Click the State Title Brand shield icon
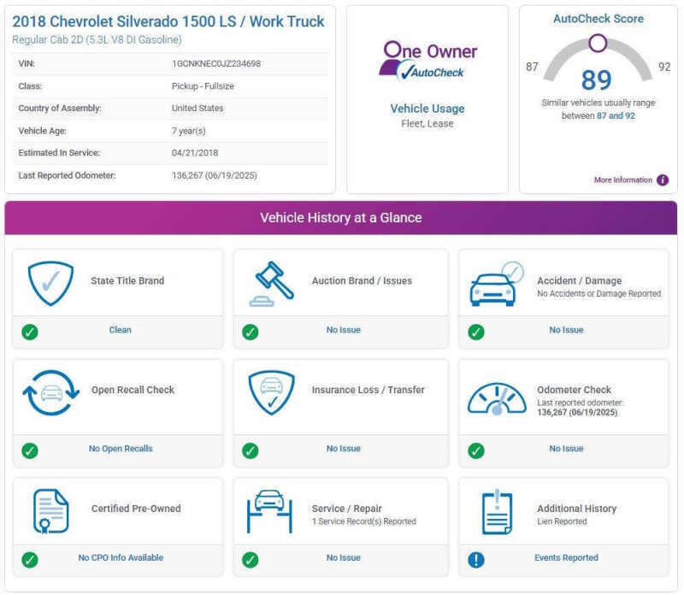 50,284
